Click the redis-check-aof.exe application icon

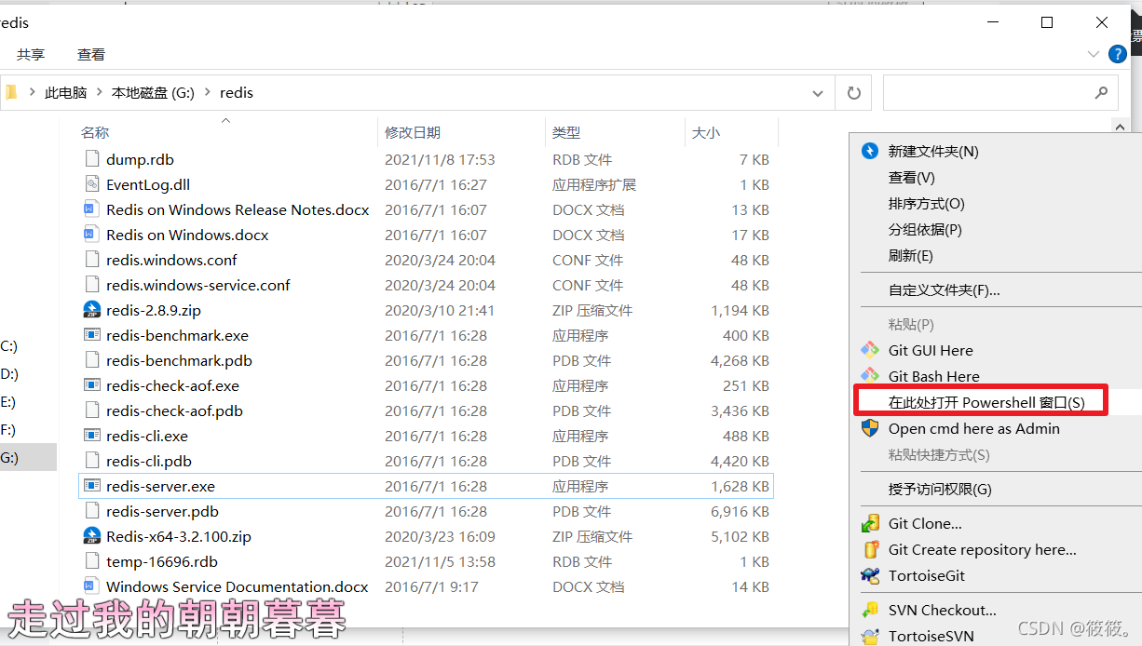pyautogui.click(x=91, y=385)
